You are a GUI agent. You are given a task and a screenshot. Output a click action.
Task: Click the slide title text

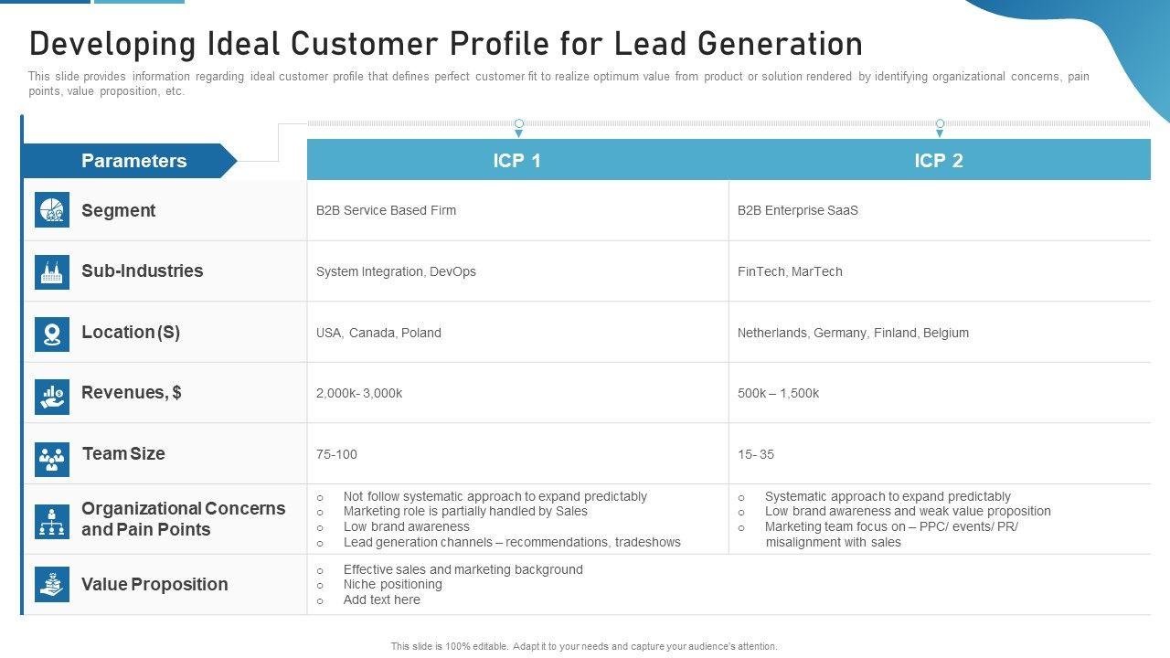coord(446,44)
